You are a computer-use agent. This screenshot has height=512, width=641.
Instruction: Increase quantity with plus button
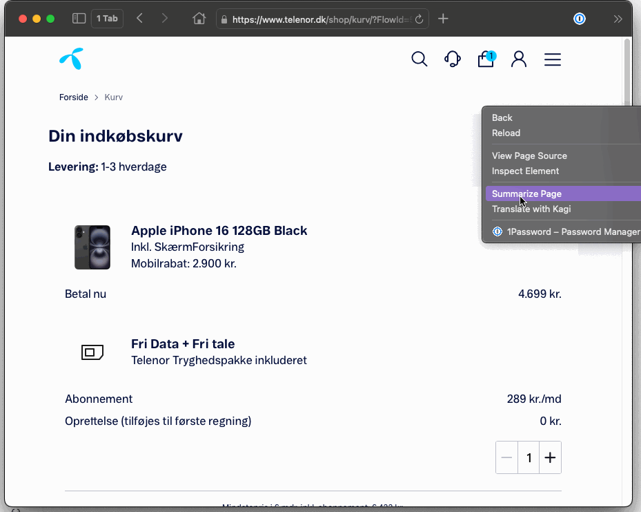pos(550,457)
